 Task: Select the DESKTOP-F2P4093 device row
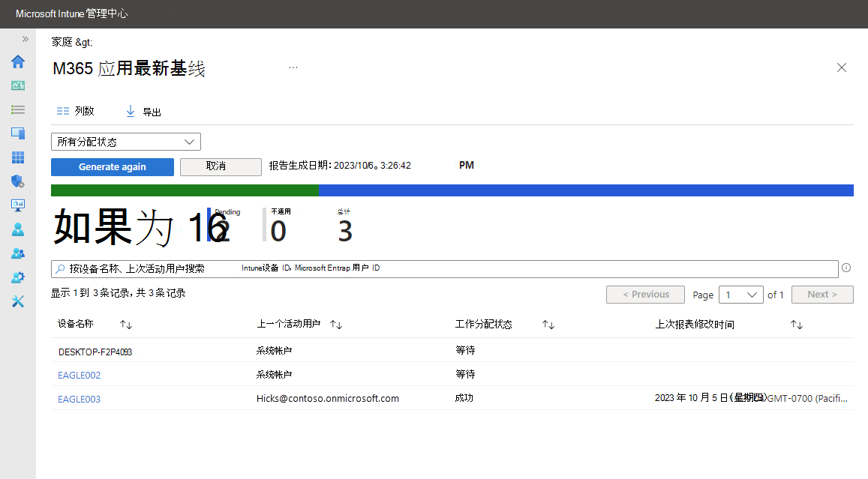pyautogui.click(x=452, y=350)
